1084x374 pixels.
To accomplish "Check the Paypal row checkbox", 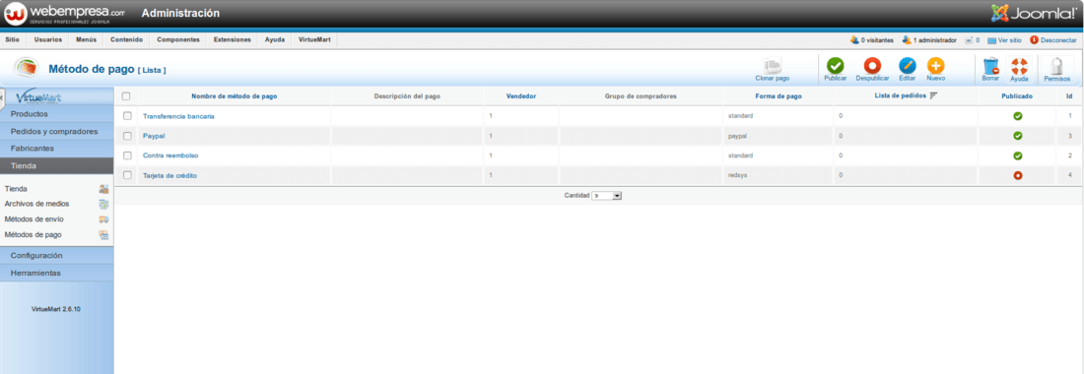I will point(127,135).
